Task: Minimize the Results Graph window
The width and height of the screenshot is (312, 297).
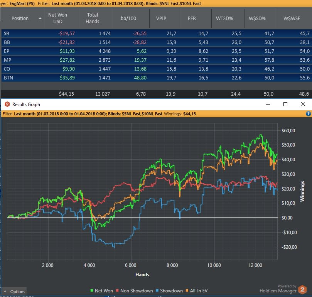Action: click(x=268, y=104)
